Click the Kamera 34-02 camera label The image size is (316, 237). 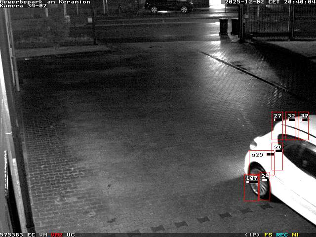[24, 6]
